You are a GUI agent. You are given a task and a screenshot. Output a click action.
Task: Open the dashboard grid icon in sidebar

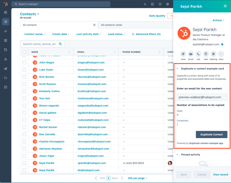(x=5, y=12)
